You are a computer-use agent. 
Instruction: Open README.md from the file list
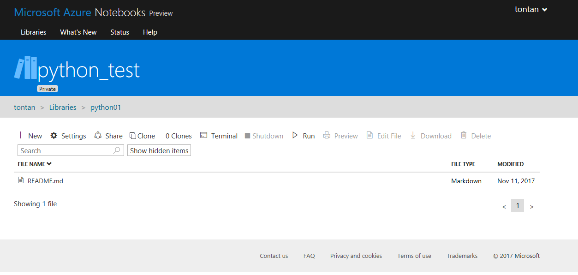tap(45, 180)
